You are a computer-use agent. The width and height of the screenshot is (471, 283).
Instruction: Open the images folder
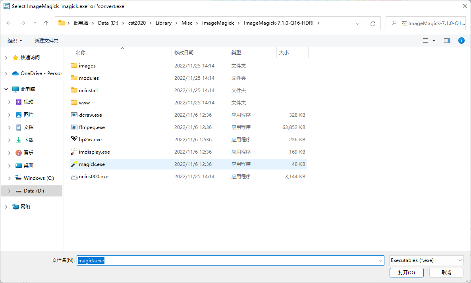point(87,65)
